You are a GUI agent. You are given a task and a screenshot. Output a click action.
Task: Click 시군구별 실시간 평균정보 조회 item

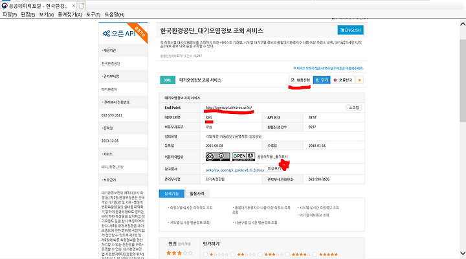point(255,223)
